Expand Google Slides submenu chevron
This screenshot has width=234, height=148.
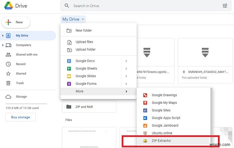click(126, 76)
